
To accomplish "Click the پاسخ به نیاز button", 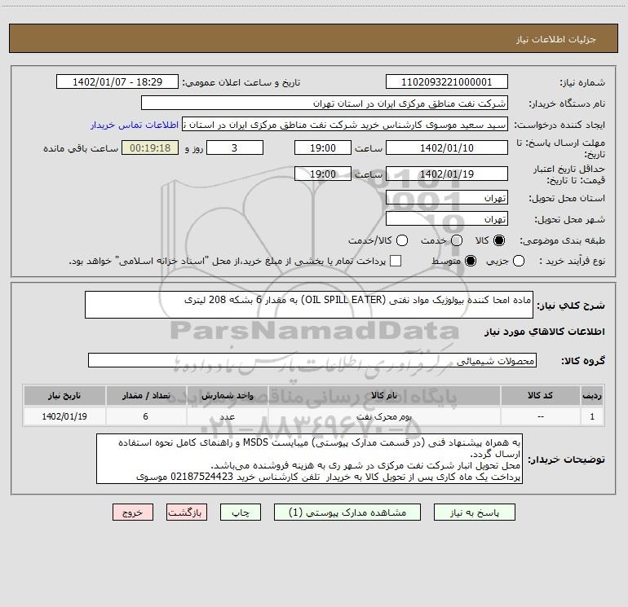I will click(474, 512).
